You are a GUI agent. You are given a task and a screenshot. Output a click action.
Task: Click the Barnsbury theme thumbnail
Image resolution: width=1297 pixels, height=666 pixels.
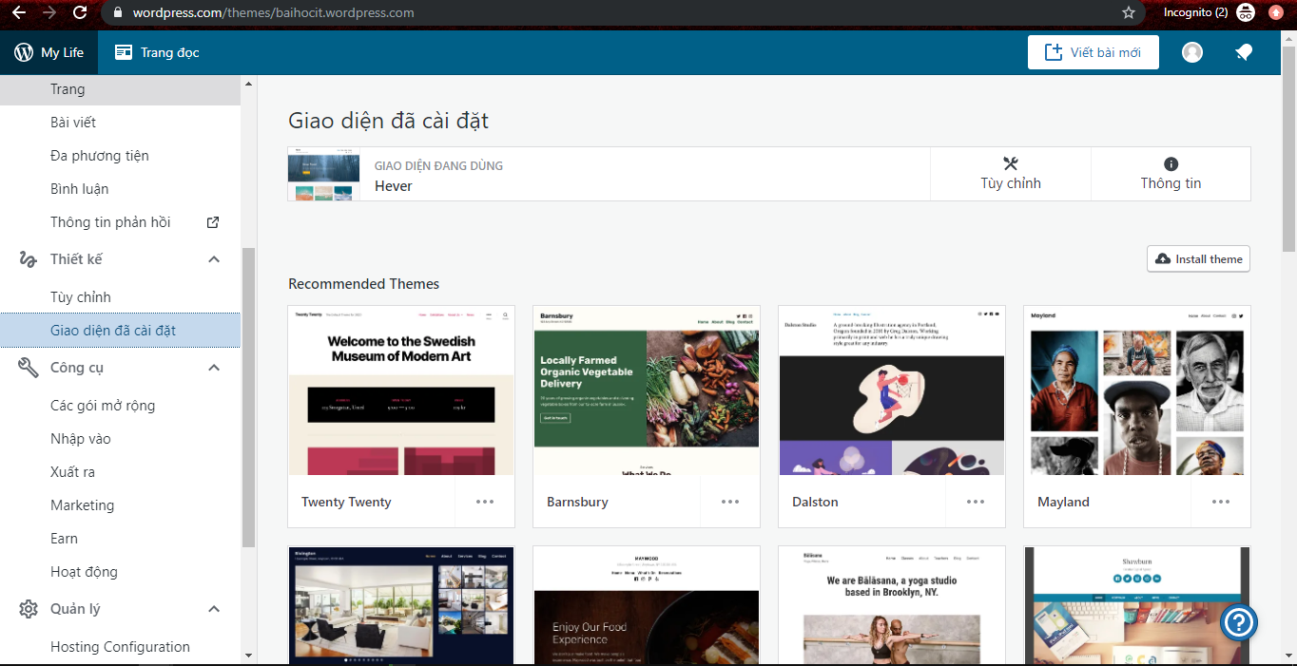point(646,390)
